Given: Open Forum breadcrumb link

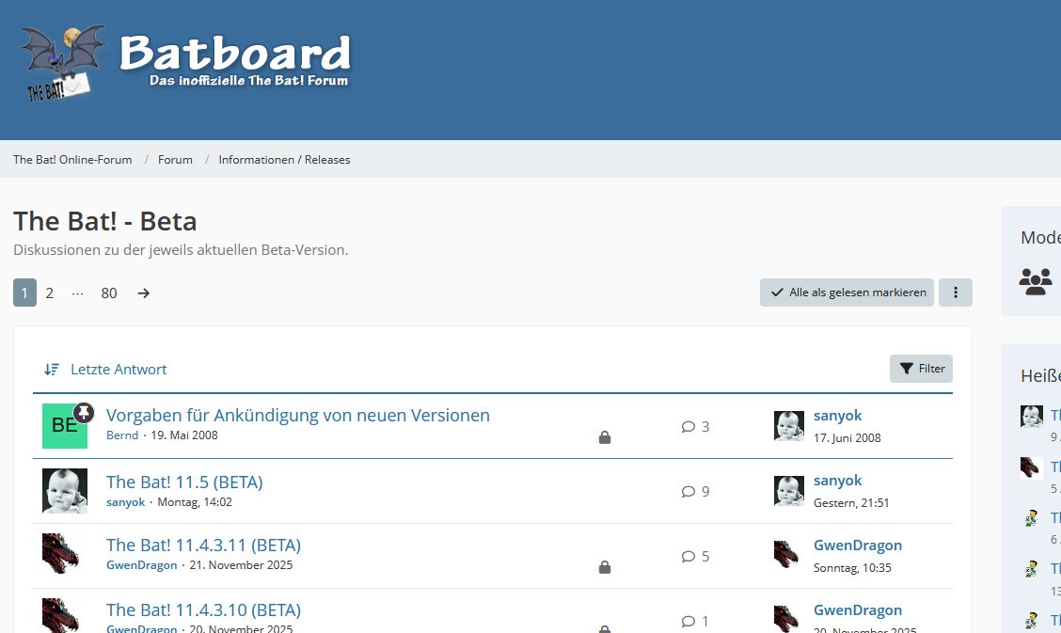Looking at the screenshot, I should [175, 160].
